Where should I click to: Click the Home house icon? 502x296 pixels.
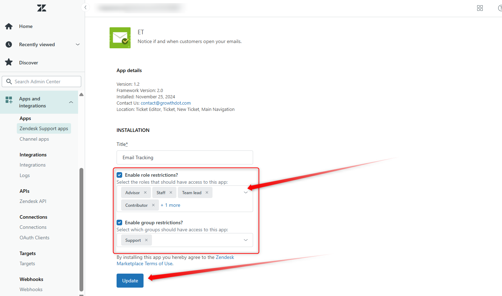(9, 26)
